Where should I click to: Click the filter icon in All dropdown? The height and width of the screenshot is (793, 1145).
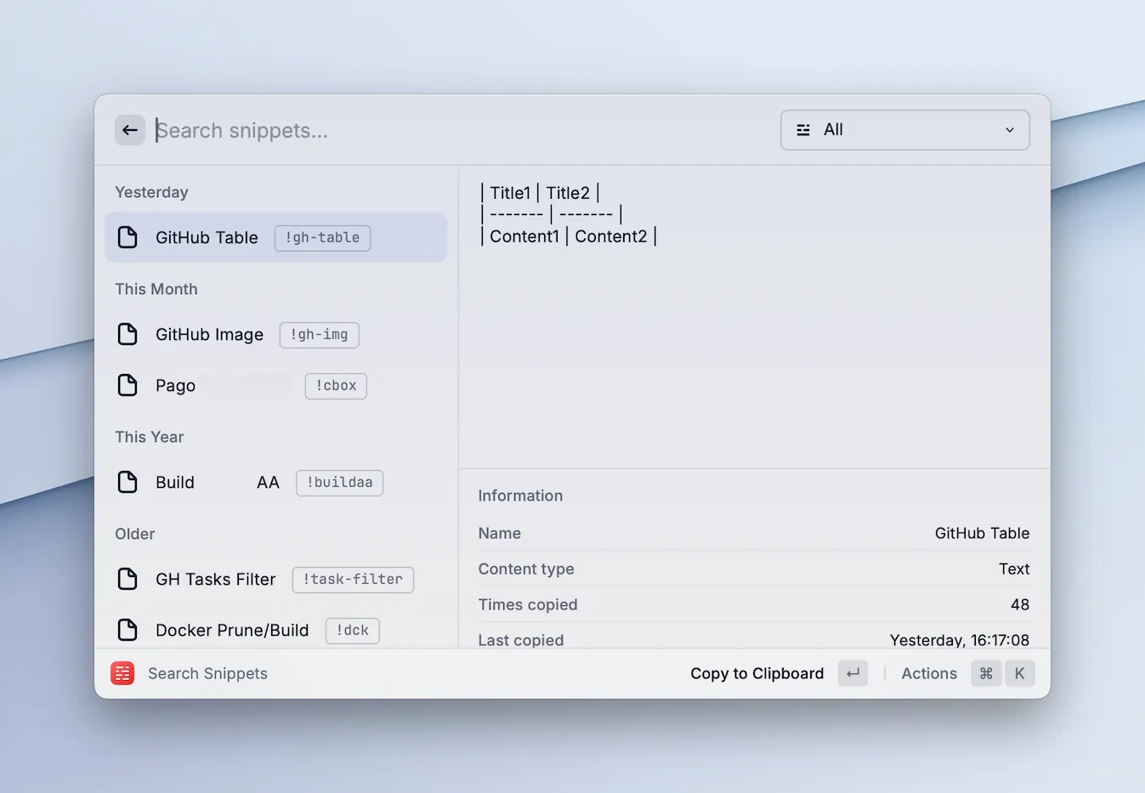point(802,130)
